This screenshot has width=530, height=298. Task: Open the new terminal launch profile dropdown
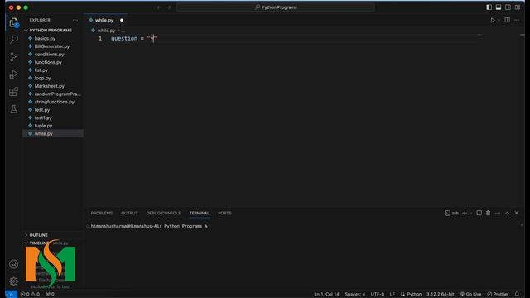click(470, 214)
